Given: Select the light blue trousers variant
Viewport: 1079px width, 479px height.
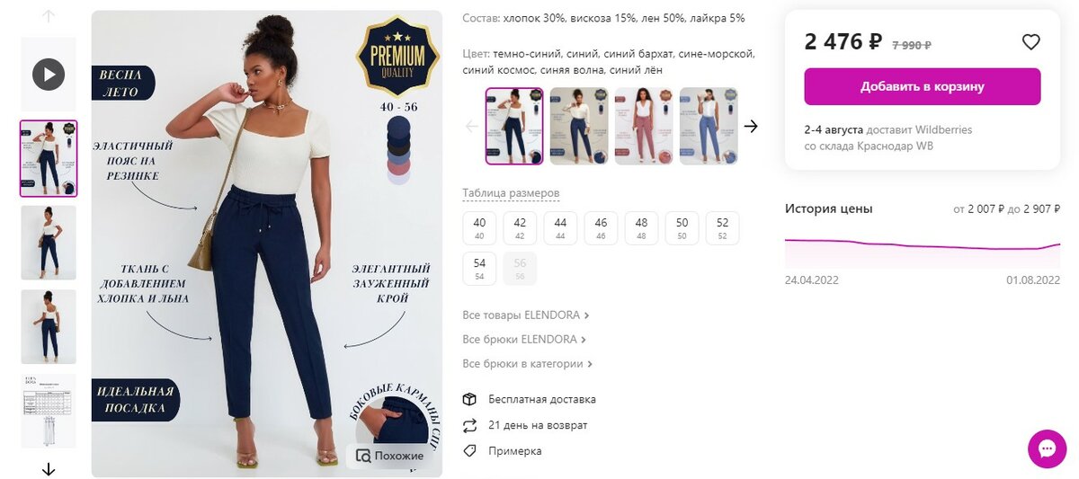Looking at the screenshot, I should tap(709, 126).
